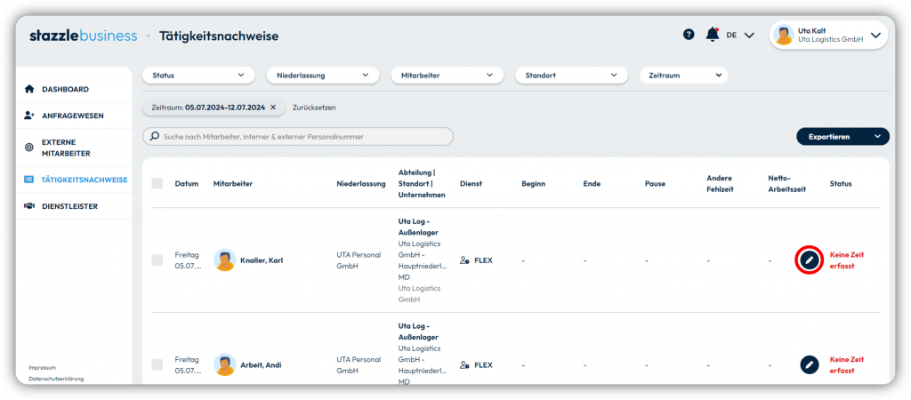Screen dimensions: 911x400
Task: Open the DE language selector
Action: pyautogui.click(x=739, y=35)
